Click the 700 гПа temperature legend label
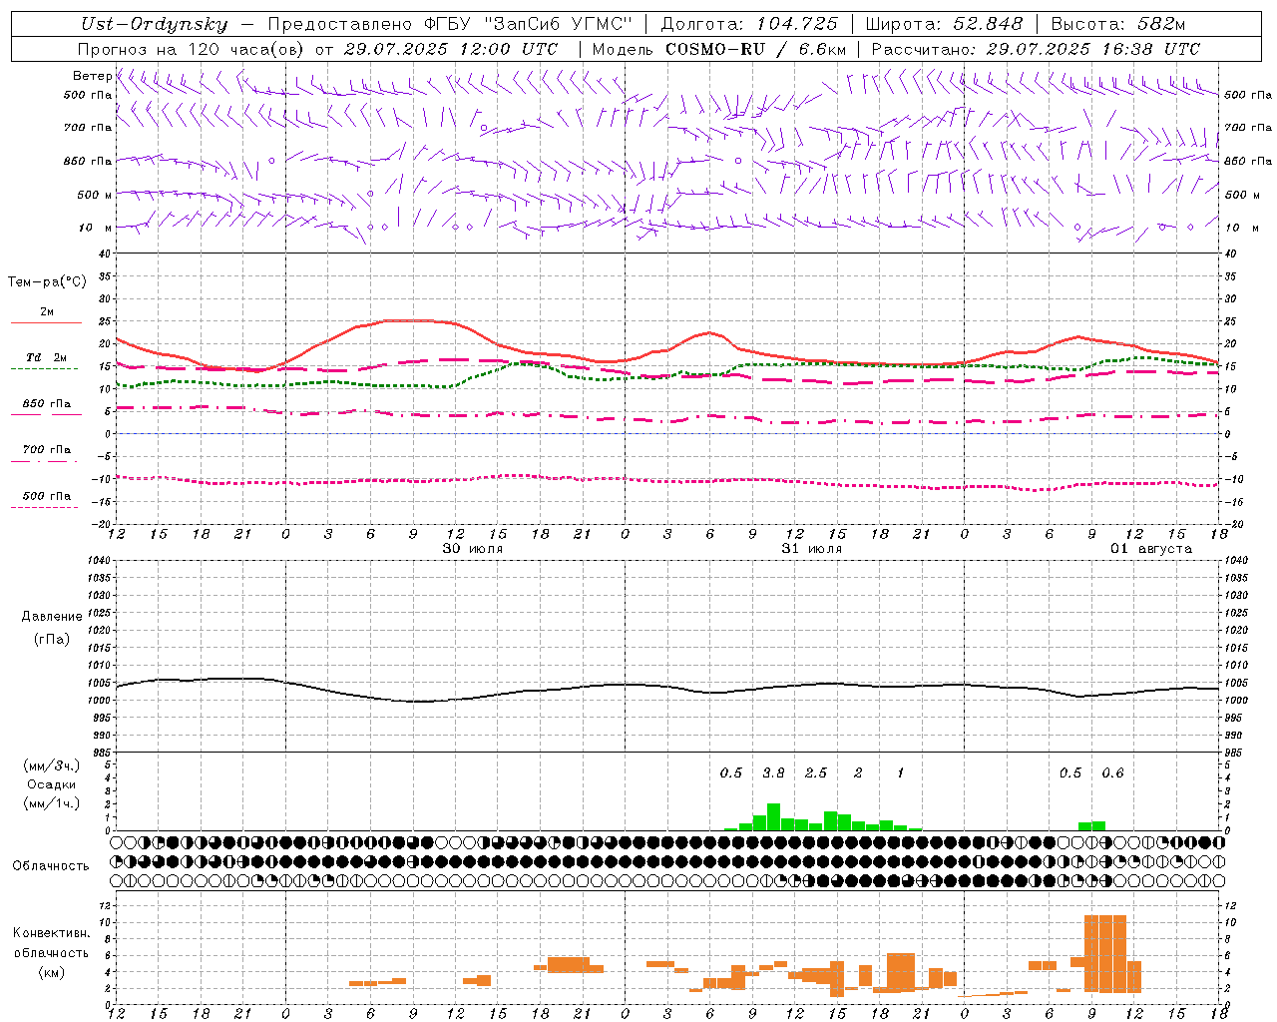 47,449
